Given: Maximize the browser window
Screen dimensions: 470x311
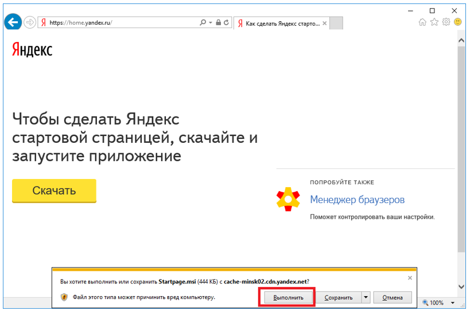Looking at the screenshot, I should coord(432,11).
